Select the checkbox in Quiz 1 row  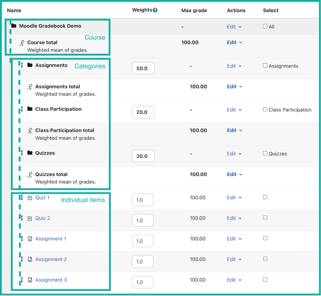pyautogui.click(x=265, y=197)
